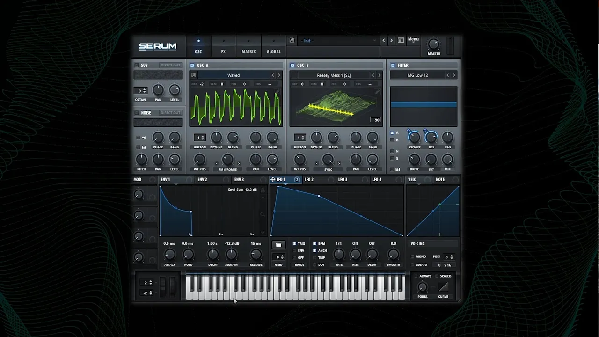Toggle the FILTER enable switch
This screenshot has height=337, width=599.
(393, 66)
